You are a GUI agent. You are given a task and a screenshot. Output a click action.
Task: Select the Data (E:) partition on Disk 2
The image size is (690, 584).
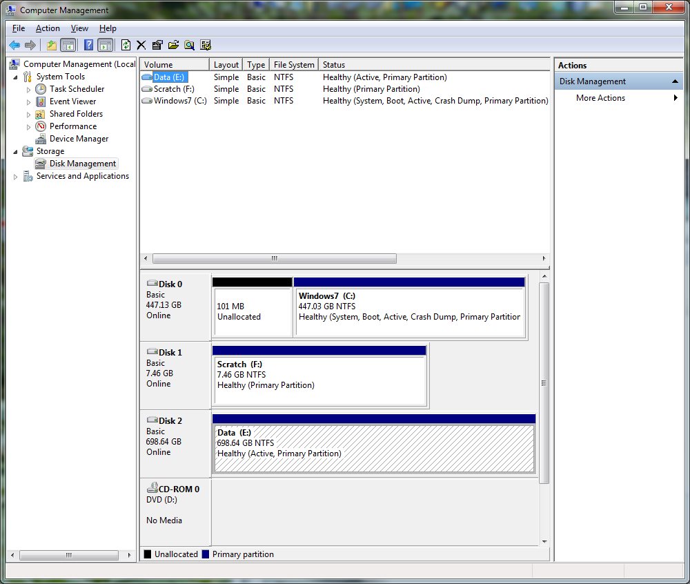(x=374, y=444)
